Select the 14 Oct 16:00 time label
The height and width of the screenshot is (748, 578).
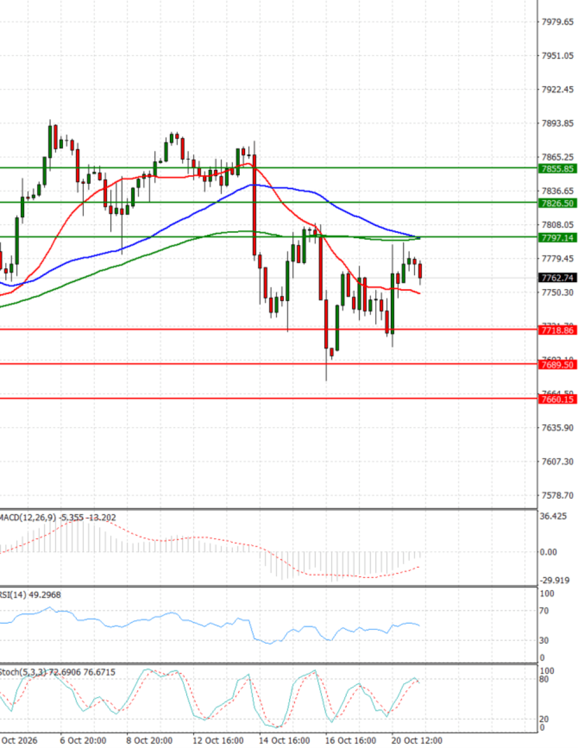(284, 740)
